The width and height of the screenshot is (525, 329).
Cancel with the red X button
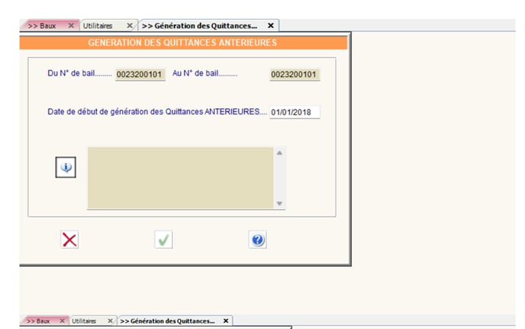69,240
